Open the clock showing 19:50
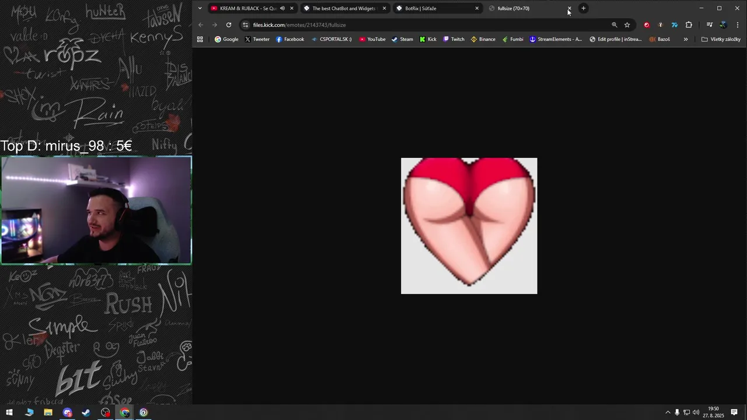 (x=713, y=412)
